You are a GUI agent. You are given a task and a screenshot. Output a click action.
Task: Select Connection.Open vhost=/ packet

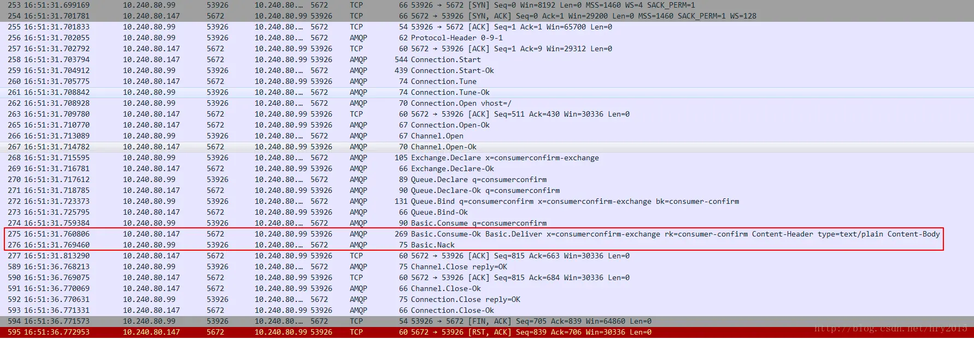487,103
